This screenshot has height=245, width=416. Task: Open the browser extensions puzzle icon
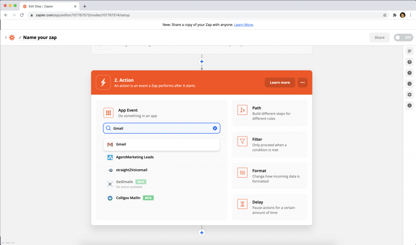394,15
